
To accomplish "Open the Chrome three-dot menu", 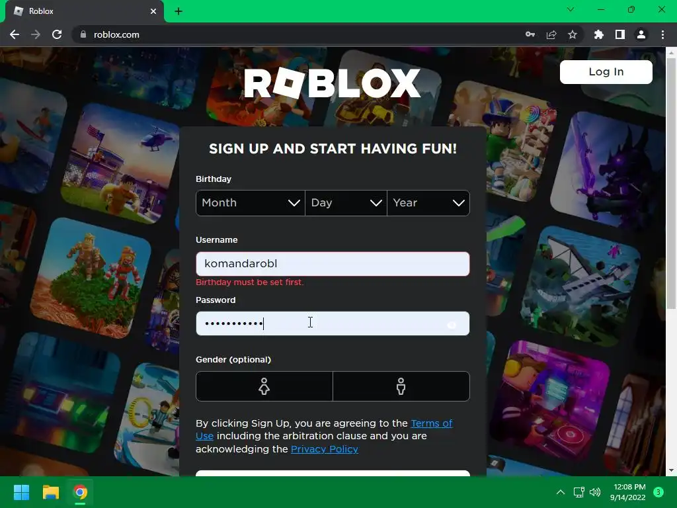I will [x=662, y=34].
